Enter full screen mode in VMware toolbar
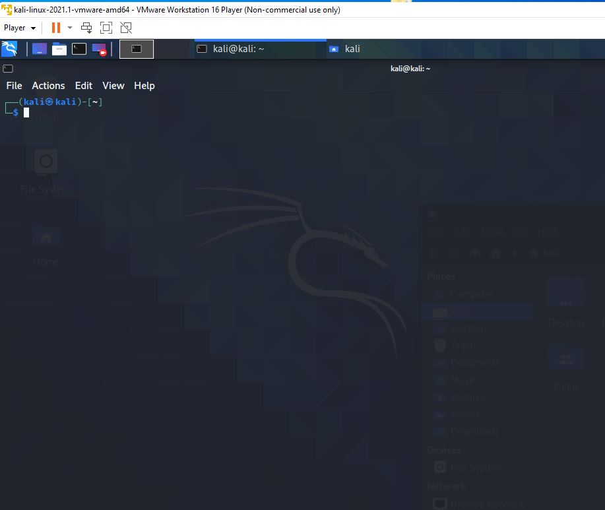 pos(106,28)
